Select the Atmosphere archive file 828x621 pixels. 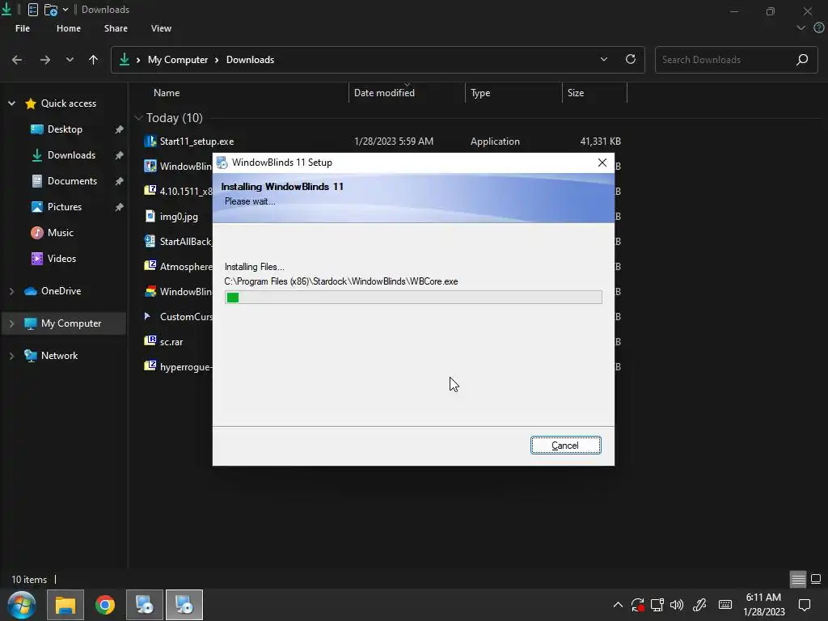pos(186,267)
